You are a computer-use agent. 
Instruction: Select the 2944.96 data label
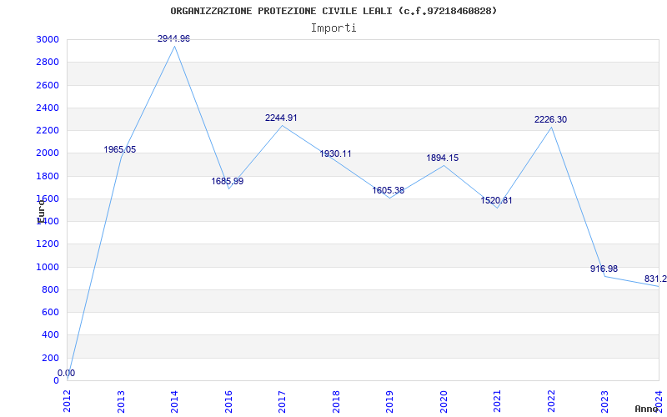(173, 38)
